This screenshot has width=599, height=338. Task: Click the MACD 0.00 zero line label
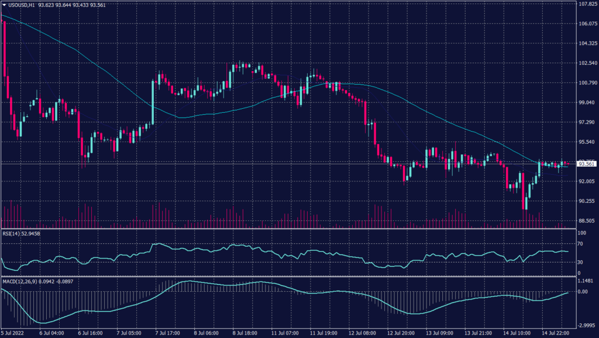583,291
